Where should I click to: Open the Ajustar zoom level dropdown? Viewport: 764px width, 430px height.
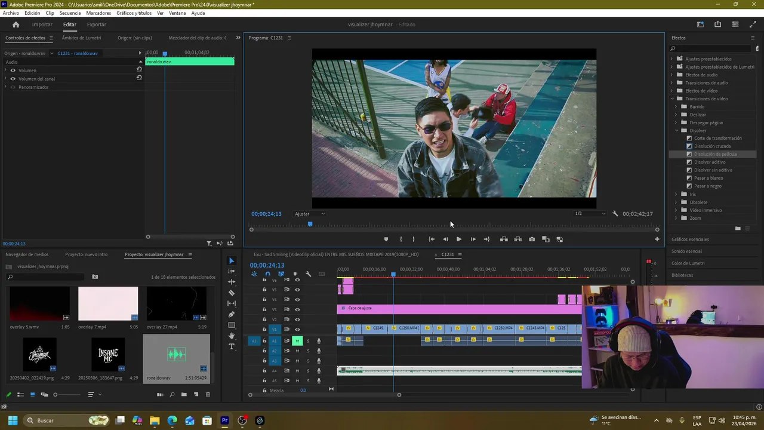[309, 214]
